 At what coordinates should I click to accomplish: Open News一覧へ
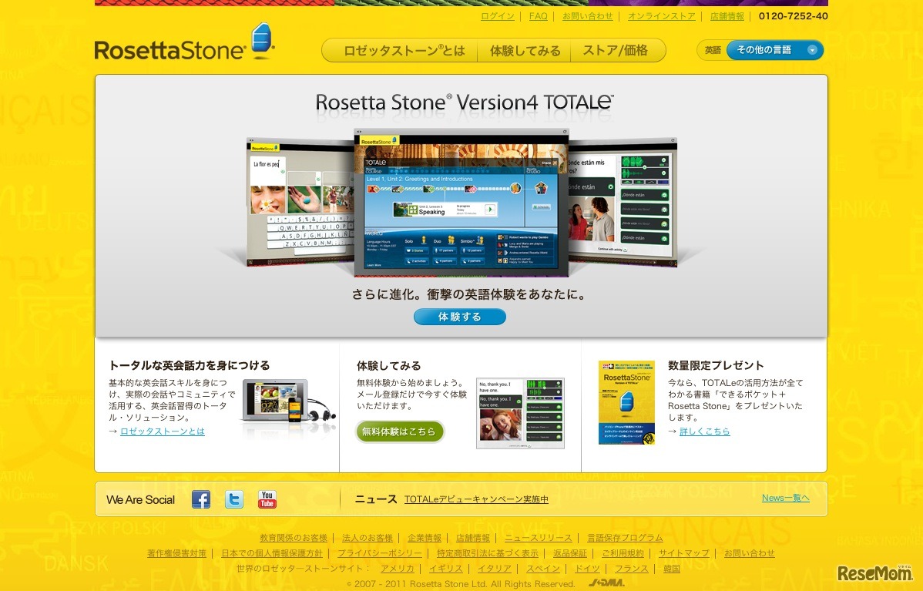click(785, 498)
